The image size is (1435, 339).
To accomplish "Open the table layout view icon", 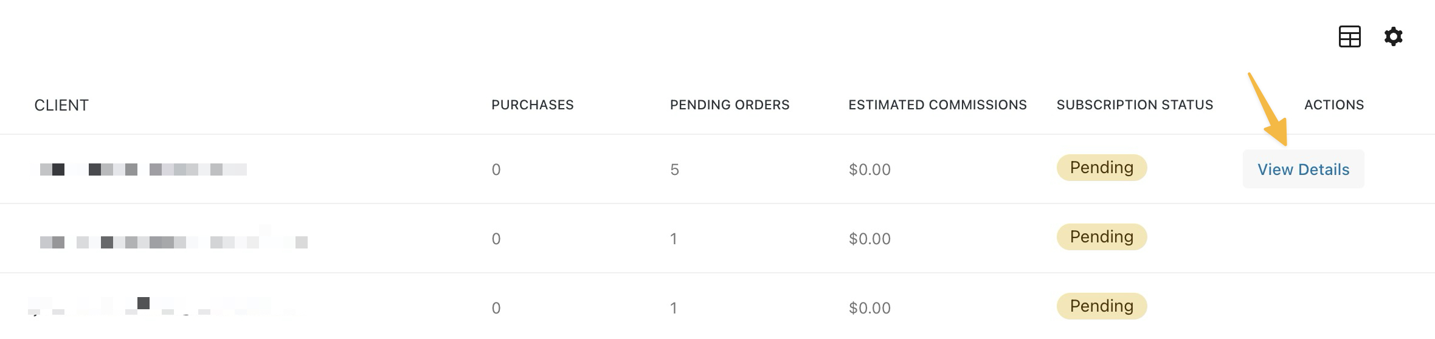I will pos(1349,36).
